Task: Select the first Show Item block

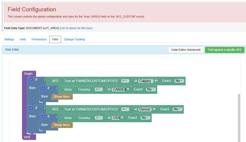Action: (x=61, y=97)
